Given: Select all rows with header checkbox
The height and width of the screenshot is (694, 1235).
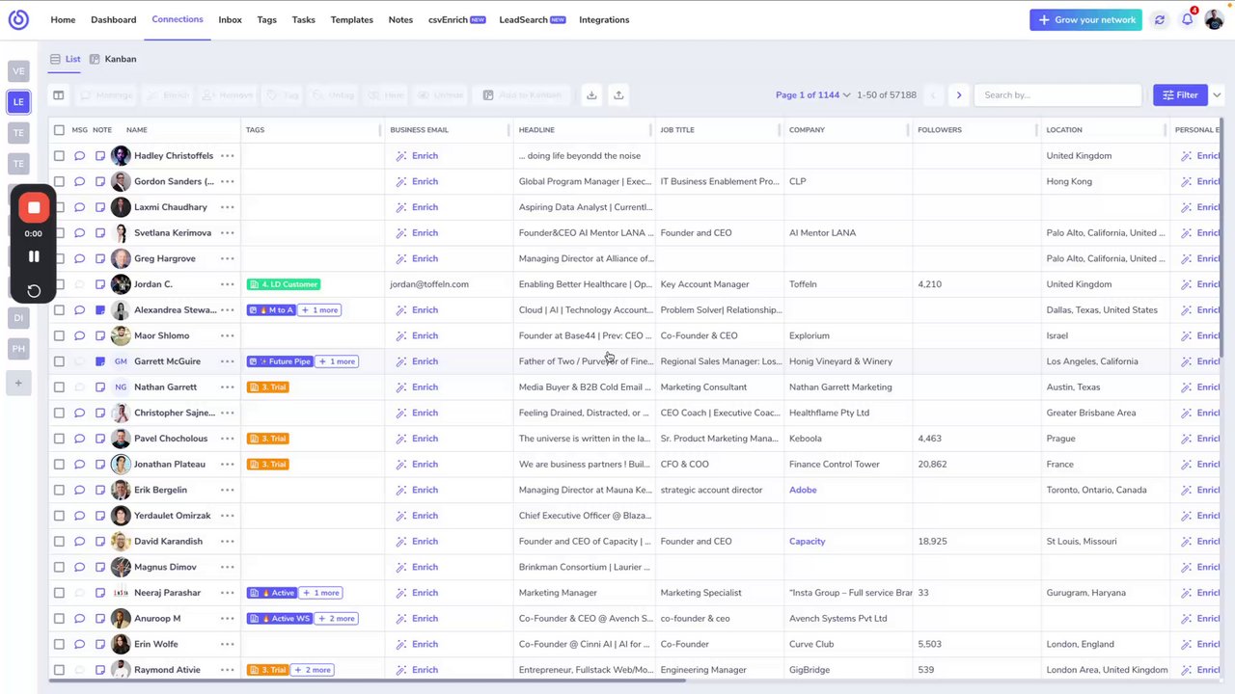Looking at the screenshot, I should (x=59, y=130).
